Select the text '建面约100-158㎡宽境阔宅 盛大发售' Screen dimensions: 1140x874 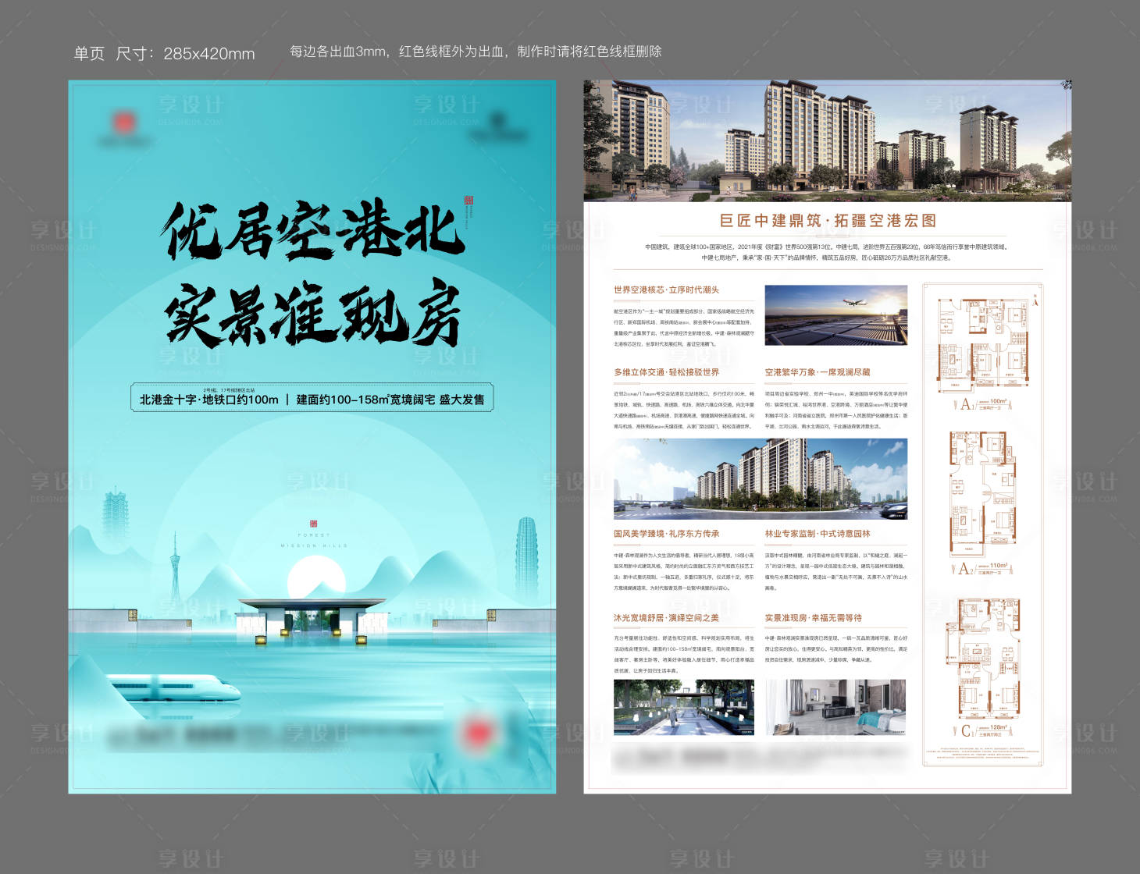[390, 400]
